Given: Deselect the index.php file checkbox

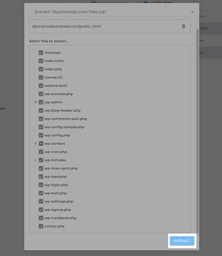Looking at the screenshot, I should coord(41,69).
